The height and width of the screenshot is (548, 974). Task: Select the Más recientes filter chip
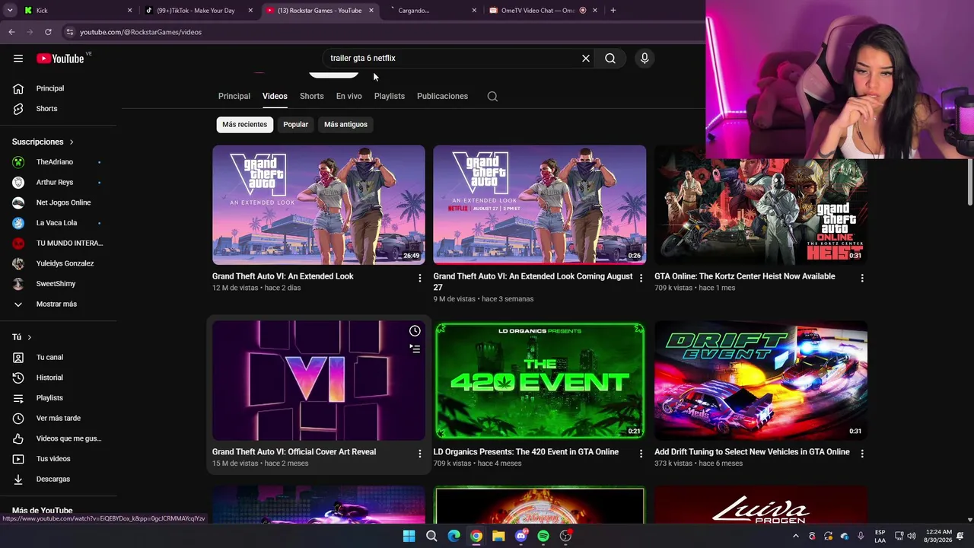(x=244, y=125)
